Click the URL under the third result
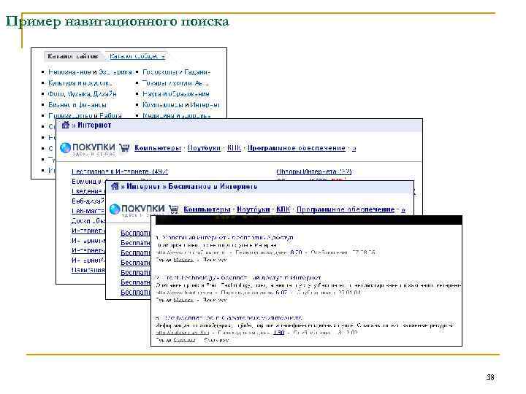 click(183, 333)
